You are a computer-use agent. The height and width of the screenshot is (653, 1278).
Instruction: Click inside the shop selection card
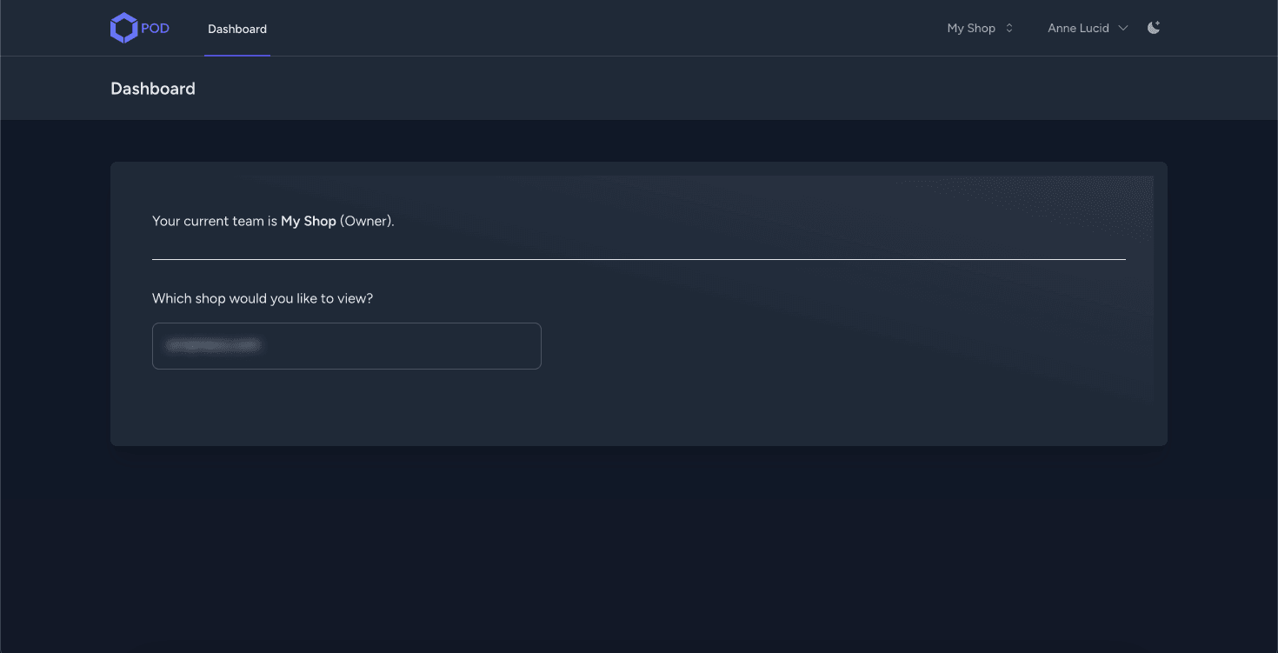346,345
